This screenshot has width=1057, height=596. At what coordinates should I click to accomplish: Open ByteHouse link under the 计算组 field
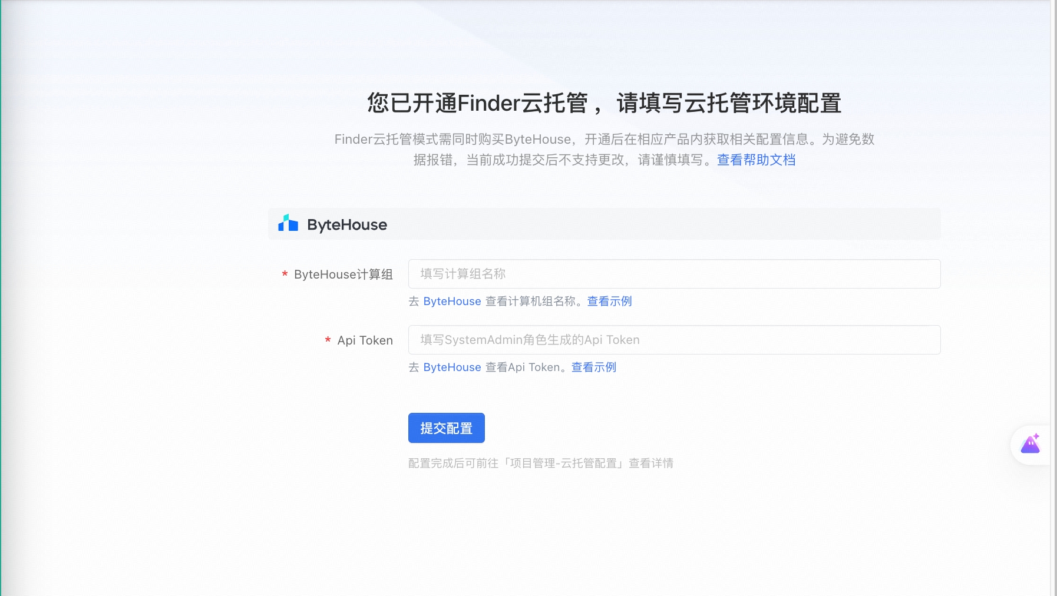click(x=452, y=302)
